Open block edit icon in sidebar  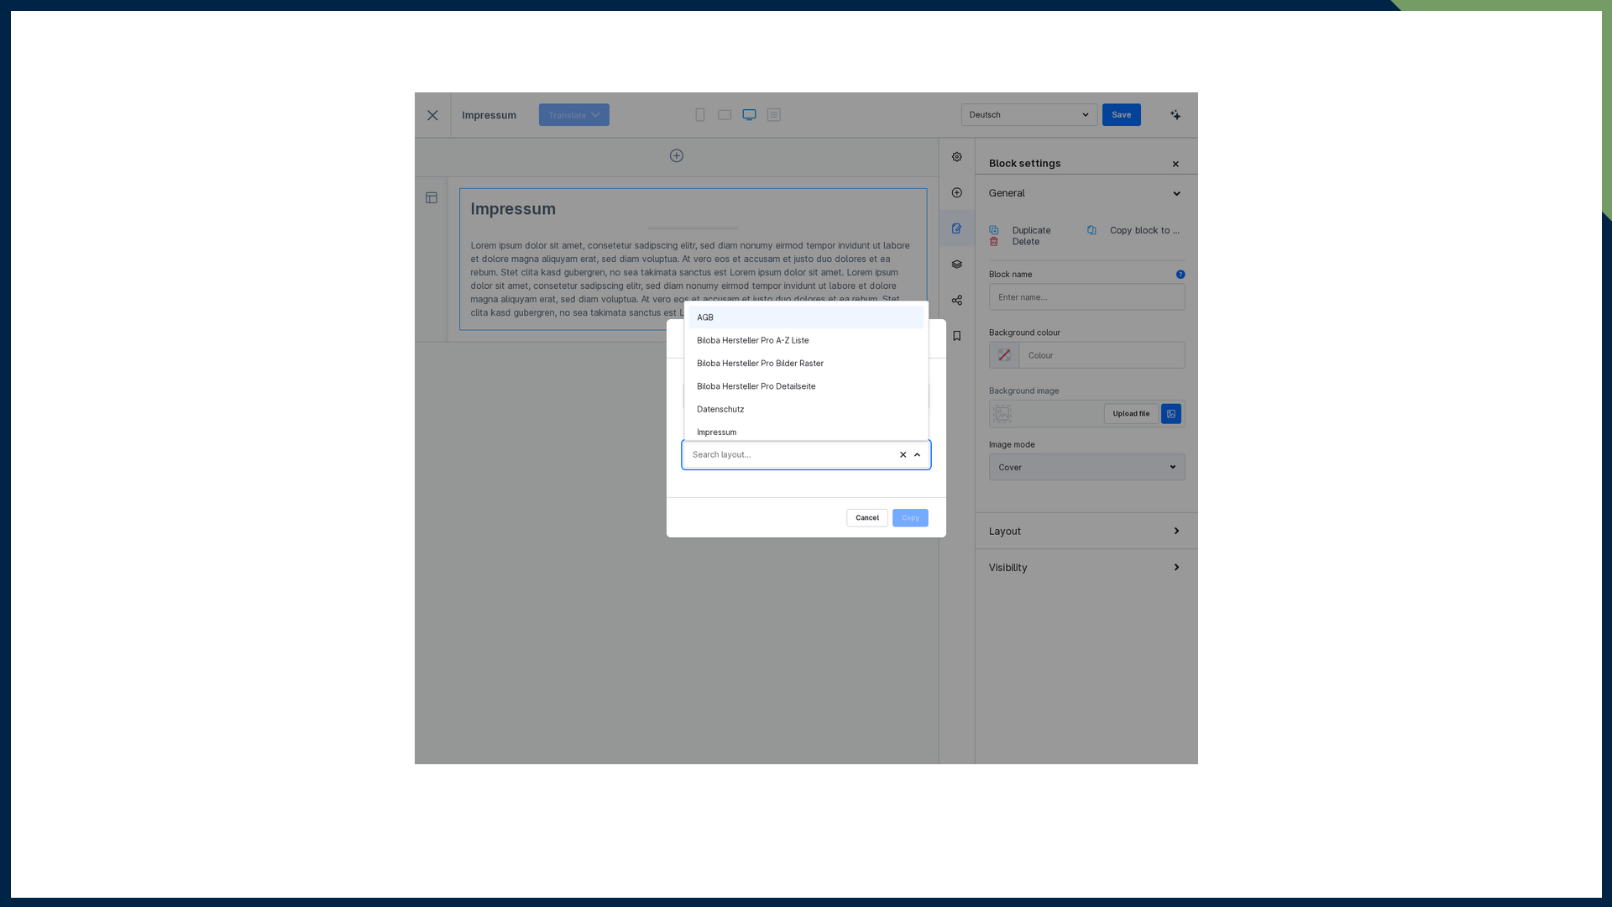click(957, 228)
